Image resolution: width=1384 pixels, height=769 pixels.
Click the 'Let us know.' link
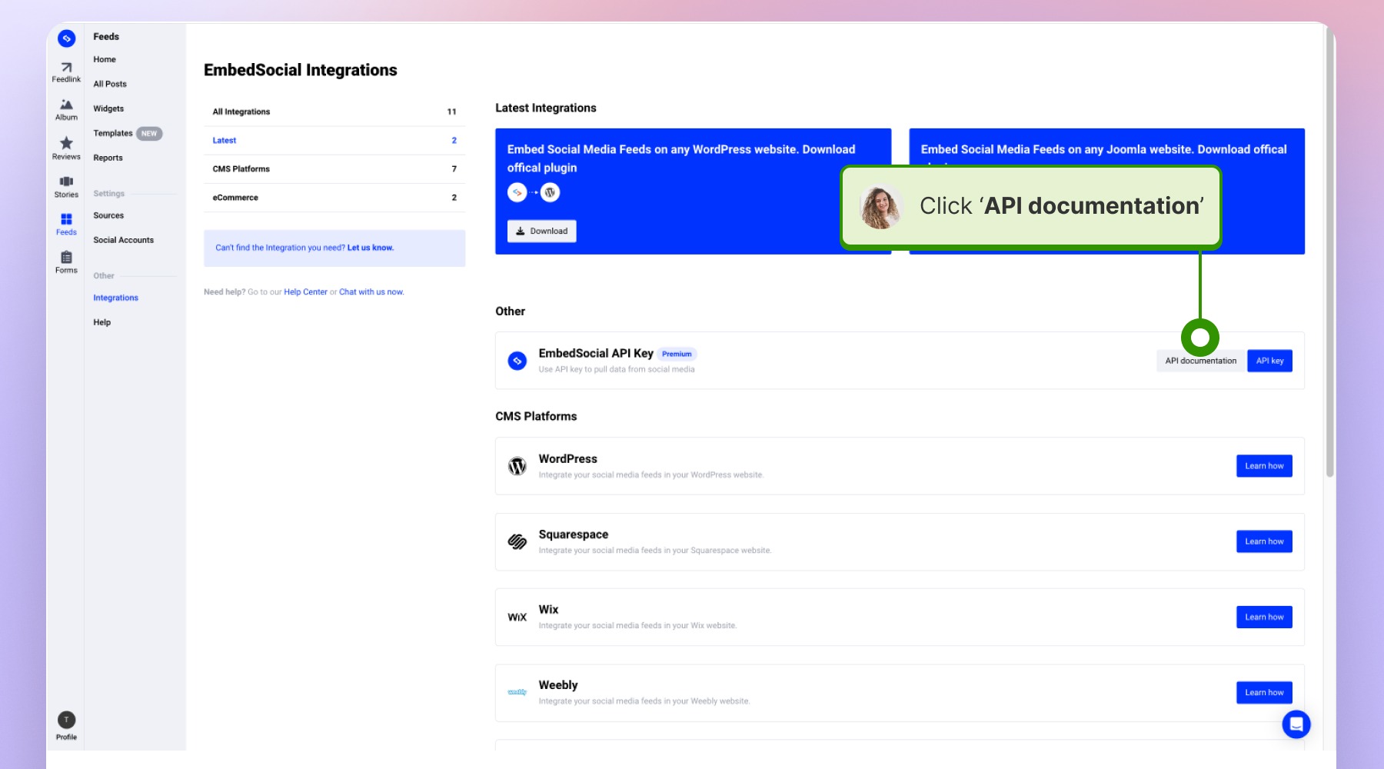click(371, 248)
